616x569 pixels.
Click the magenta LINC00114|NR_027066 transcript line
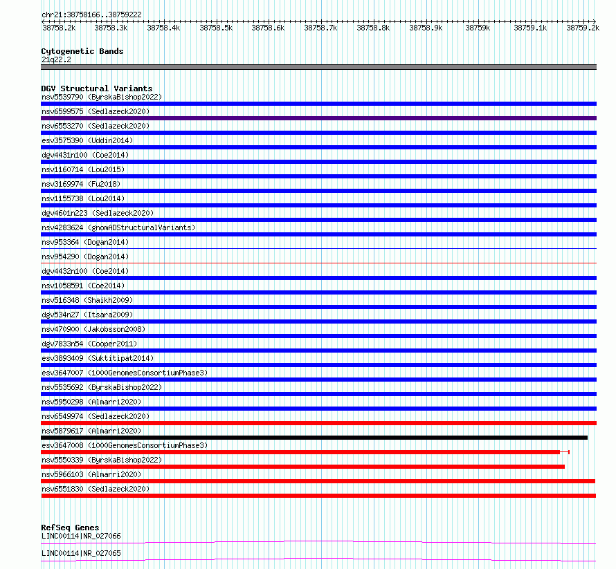coord(318,542)
